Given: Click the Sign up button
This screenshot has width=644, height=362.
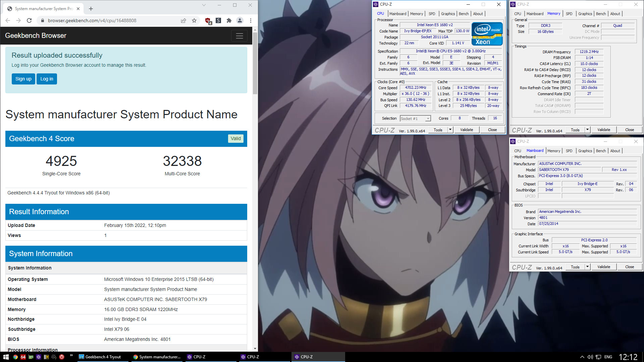Looking at the screenshot, I should 23,79.
